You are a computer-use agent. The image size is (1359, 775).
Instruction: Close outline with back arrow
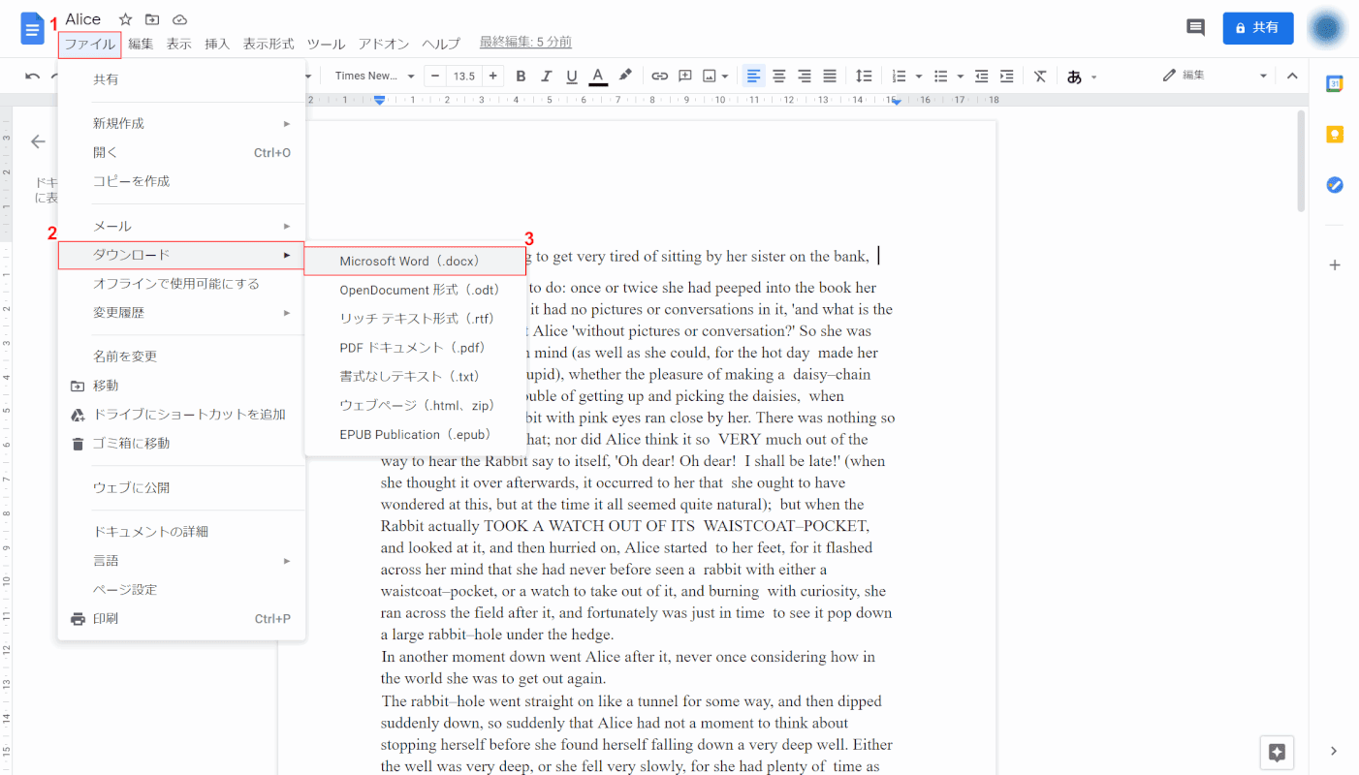38,141
